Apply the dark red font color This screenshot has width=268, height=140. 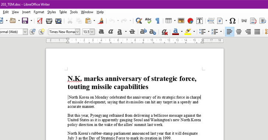click(x=176, y=32)
